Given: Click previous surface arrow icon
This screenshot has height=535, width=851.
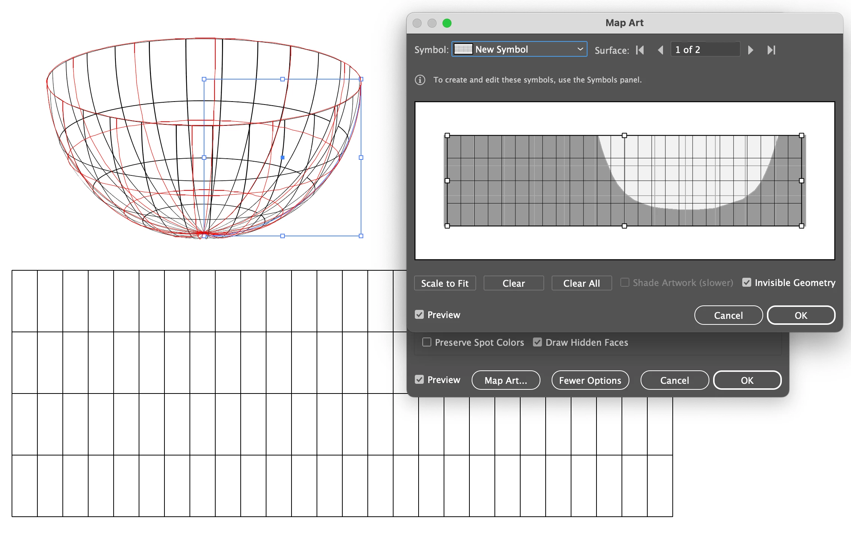Looking at the screenshot, I should [x=660, y=50].
